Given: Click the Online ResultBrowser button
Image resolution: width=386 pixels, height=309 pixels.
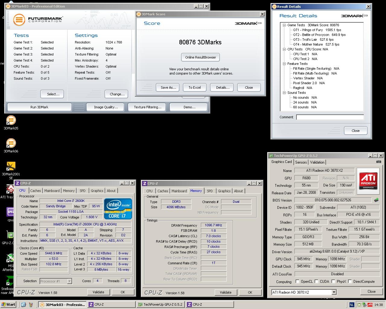Looking at the screenshot, I should 201,57.
